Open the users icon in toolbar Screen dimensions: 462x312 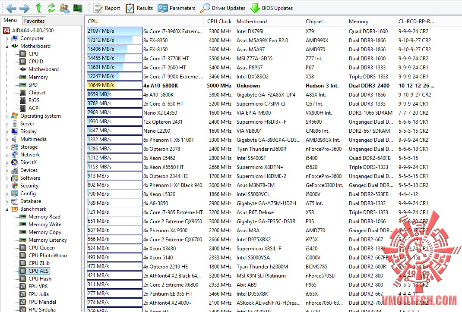[64, 8]
